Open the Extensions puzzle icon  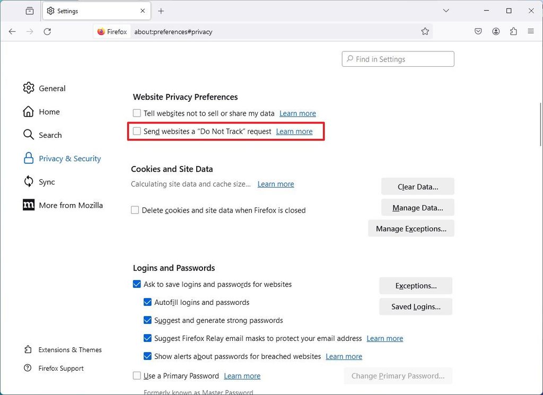click(x=513, y=31)
